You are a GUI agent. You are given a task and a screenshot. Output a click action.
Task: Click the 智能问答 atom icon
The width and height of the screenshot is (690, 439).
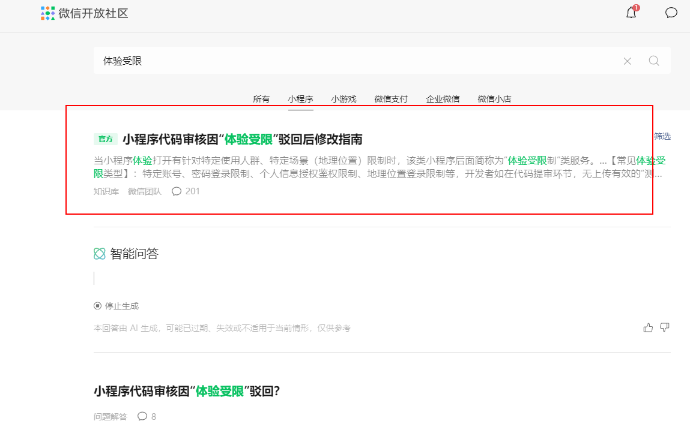tap(100, 254)
